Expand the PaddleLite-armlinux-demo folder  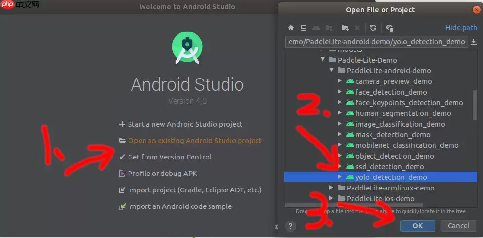[x=332, y=188]
